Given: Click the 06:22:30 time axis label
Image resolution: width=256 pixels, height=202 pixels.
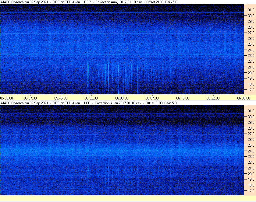Looking at the screenshot, I should tap(213, 98).
